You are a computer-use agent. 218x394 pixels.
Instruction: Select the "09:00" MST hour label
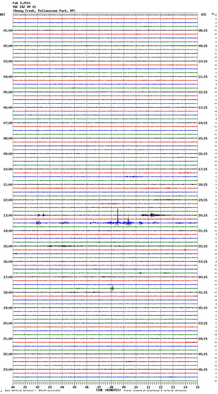tap(8, 154)
